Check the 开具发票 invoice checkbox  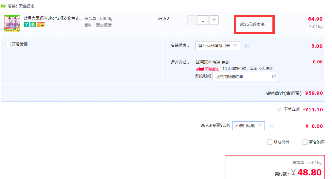[8, 44]
